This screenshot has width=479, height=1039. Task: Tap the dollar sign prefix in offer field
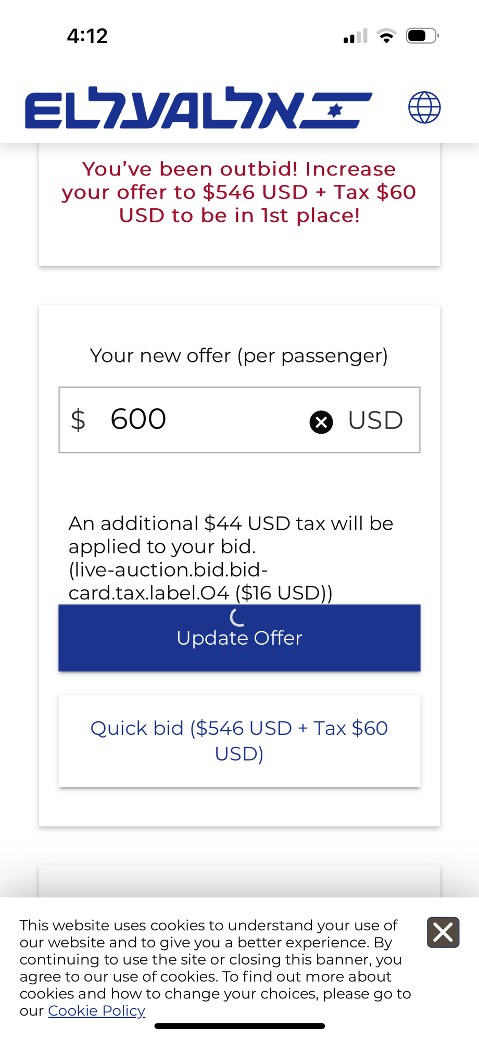78,420
